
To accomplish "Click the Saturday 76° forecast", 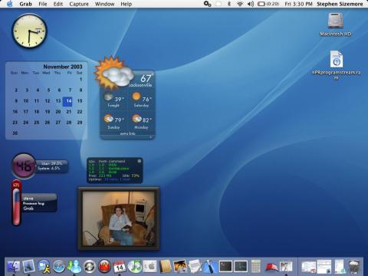I will pyautogui.click(x=142, y=100).
